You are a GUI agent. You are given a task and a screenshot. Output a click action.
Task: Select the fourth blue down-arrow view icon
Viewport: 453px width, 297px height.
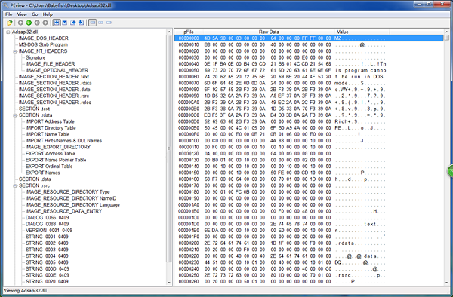point(82,23)
